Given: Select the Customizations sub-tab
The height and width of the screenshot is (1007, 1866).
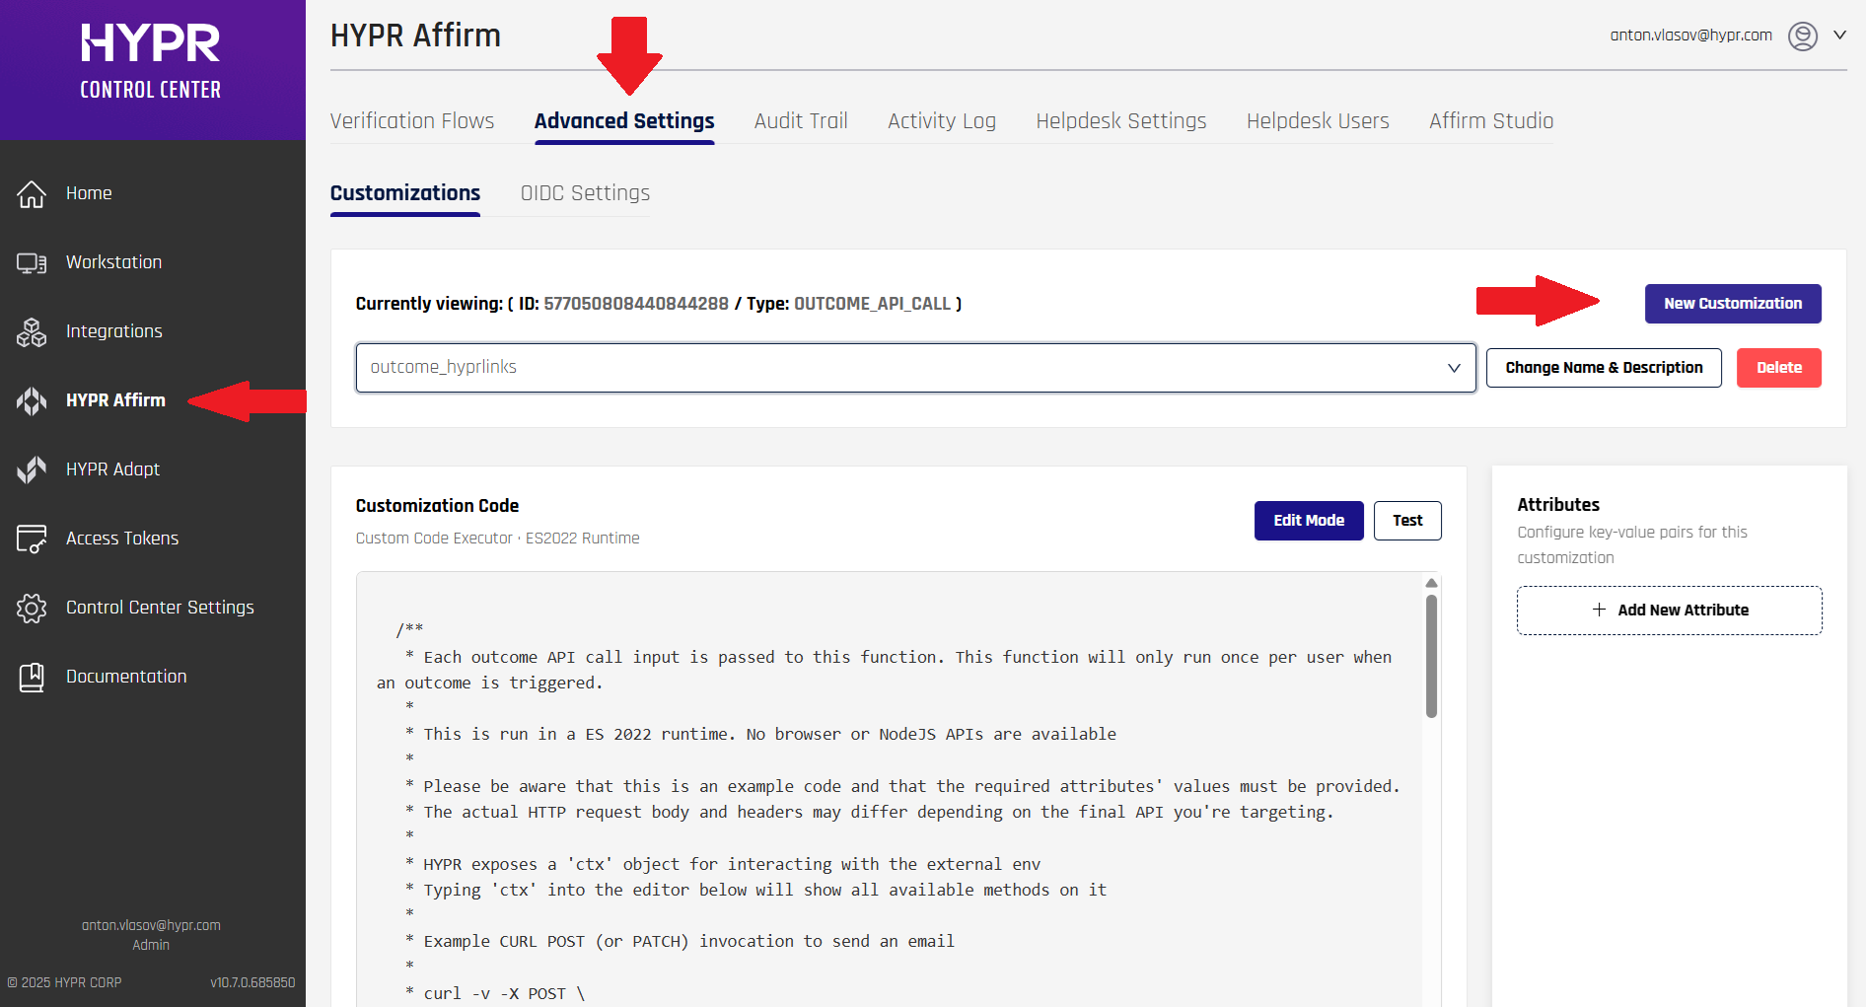Looking at the screenshot, I should [x=405, y=193].
